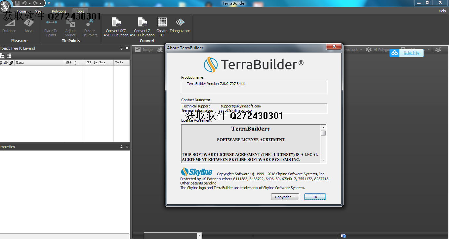Click the Redo arrow icon
449x239 pixels.
[x=35, y=3]
